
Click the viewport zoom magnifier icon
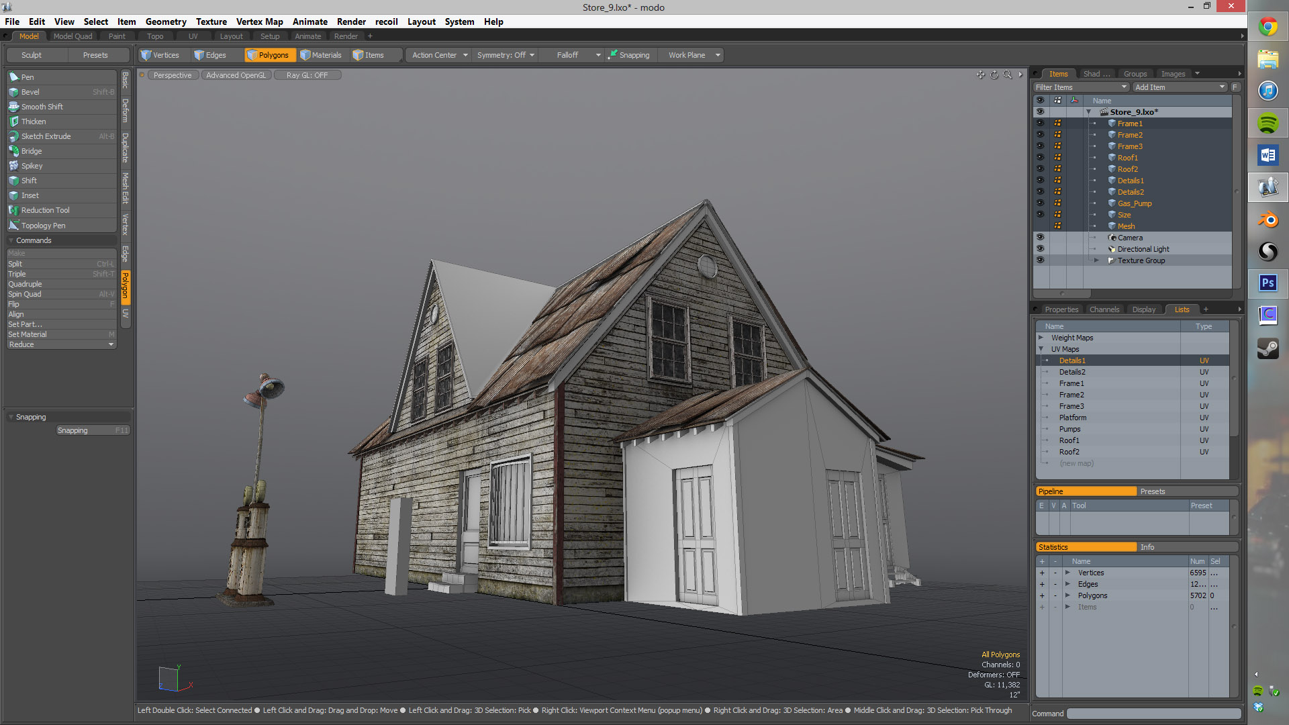1007,75
